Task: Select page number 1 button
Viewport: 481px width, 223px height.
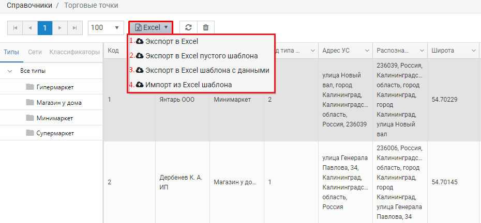Action: 45,28
